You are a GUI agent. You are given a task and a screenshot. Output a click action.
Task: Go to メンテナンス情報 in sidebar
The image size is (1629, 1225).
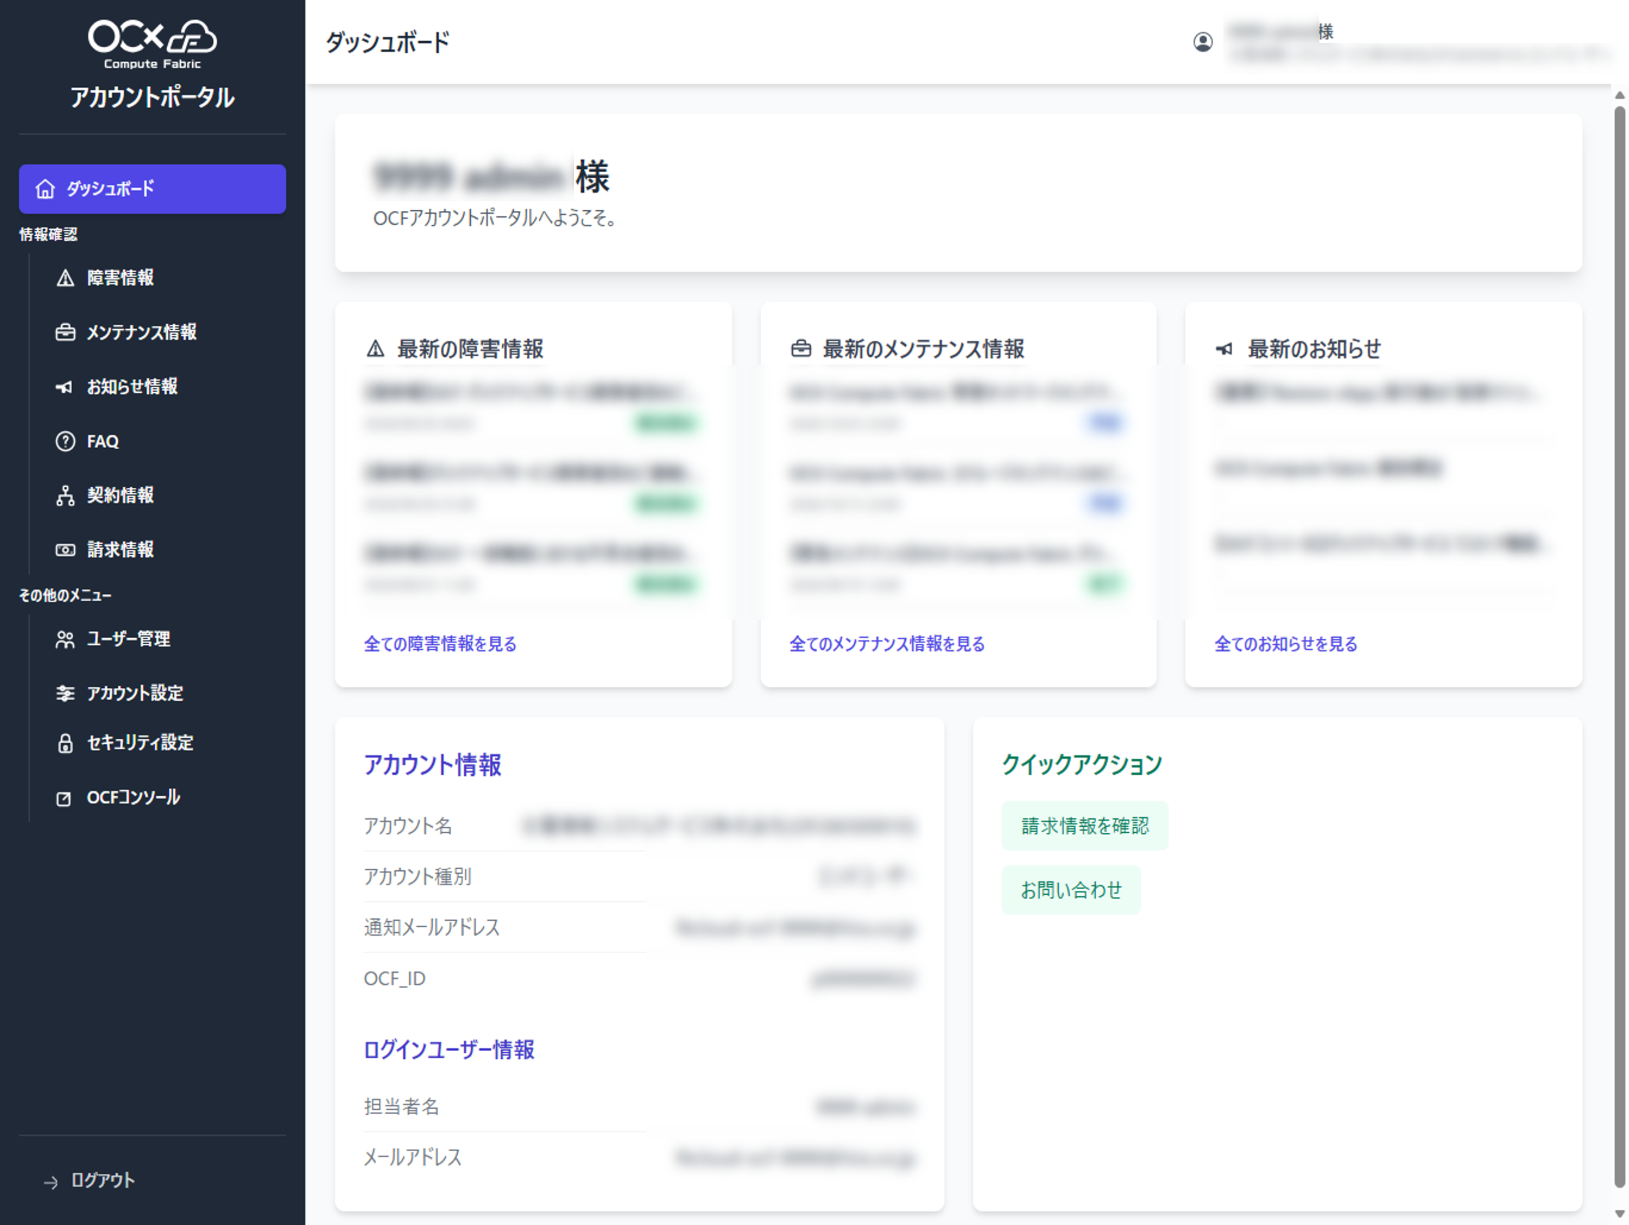pyautogui.click(x=141, y=332)
